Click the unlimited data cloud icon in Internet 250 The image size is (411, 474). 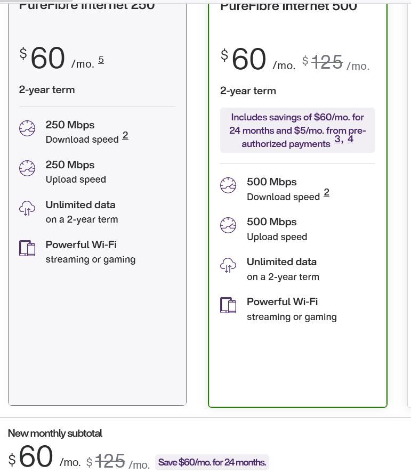[x=27, y=208]
